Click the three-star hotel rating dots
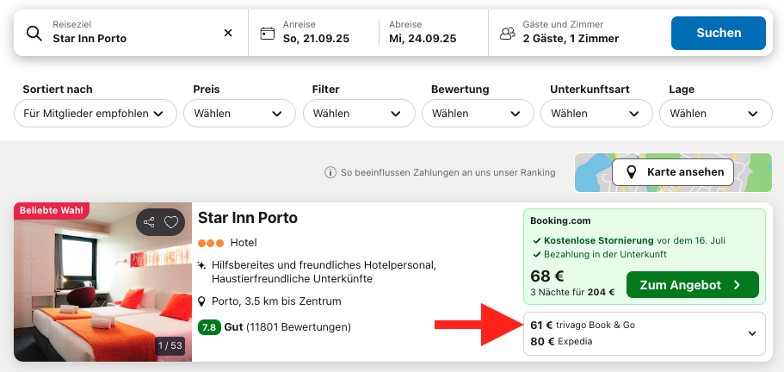This screenshot has width=784, height=372. click(211, 244)
